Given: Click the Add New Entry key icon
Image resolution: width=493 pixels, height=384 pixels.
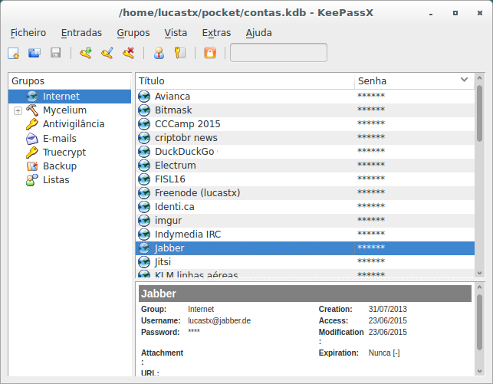Looking at the screenshot, I should [x=86, y=53].
